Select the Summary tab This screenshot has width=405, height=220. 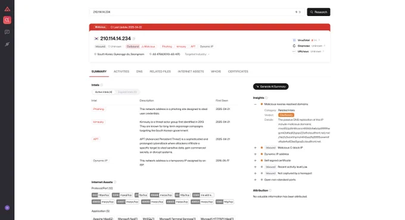pos(99,71)
